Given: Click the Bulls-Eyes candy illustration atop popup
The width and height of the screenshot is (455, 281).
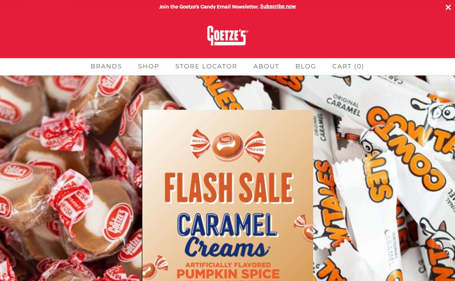Looking at the screenshot, I should pyautogui.click(x=228, y=145).
